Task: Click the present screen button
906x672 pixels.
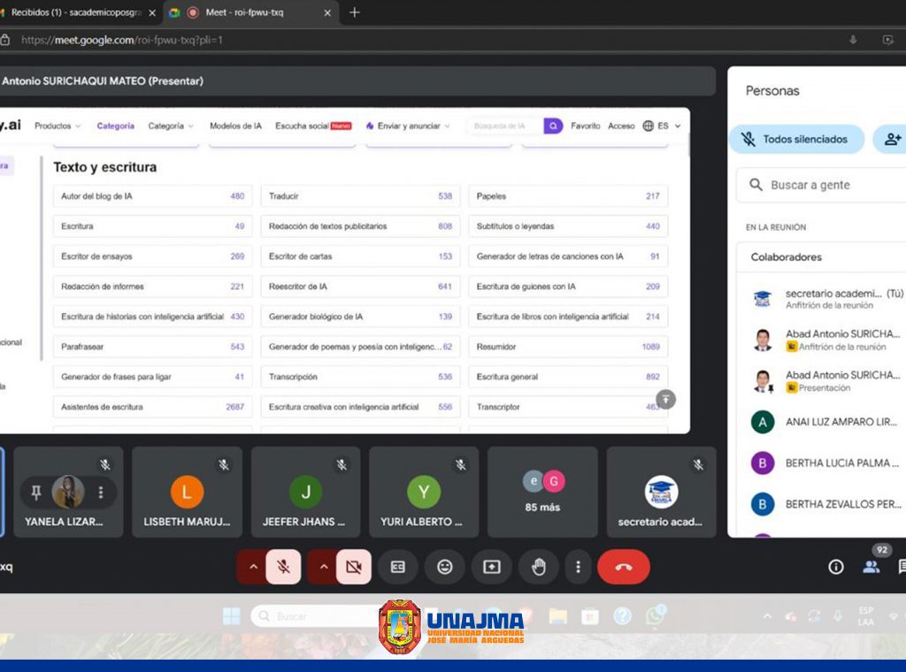Action: coord(492,567)
